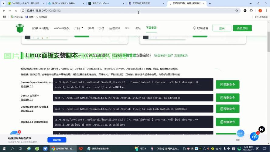Switch to the 服务器 轻量云 控制台 tab

[x=64, y=3]
